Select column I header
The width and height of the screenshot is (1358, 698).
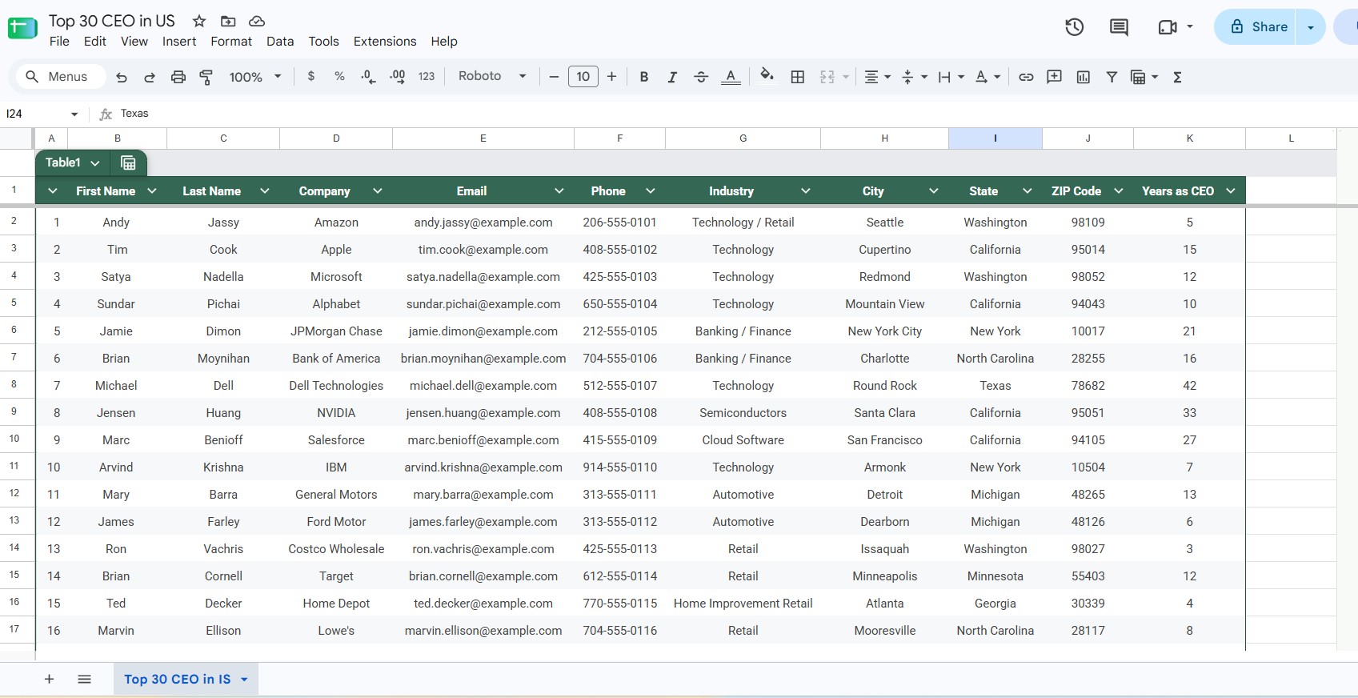(x=995, y=138)
